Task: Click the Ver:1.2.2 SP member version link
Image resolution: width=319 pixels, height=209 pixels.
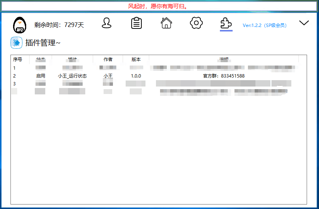Action: tap(264, 25)
